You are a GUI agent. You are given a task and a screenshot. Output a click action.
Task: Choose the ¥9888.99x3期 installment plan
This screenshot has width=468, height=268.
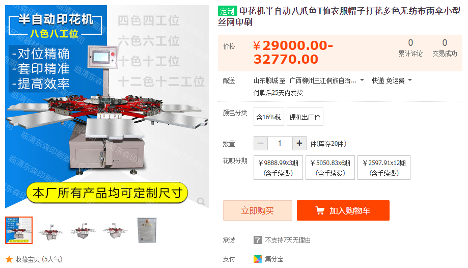tap(278, 168)
